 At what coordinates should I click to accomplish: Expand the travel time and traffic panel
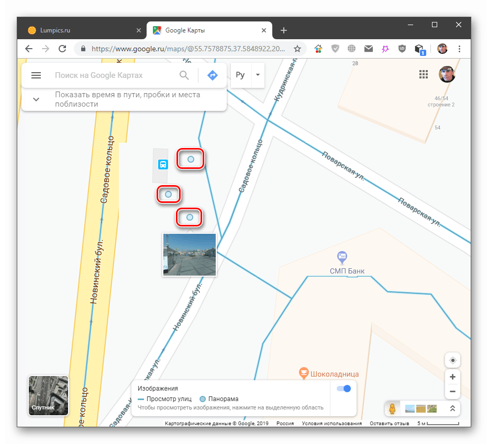[36, 99]
